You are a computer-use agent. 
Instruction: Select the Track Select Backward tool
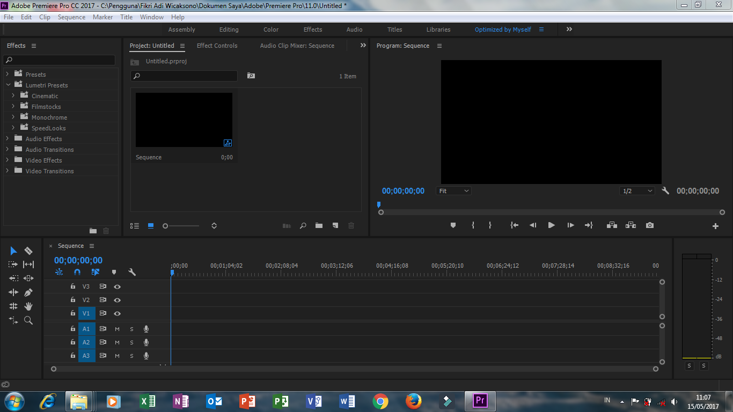(x=13, y=278)
